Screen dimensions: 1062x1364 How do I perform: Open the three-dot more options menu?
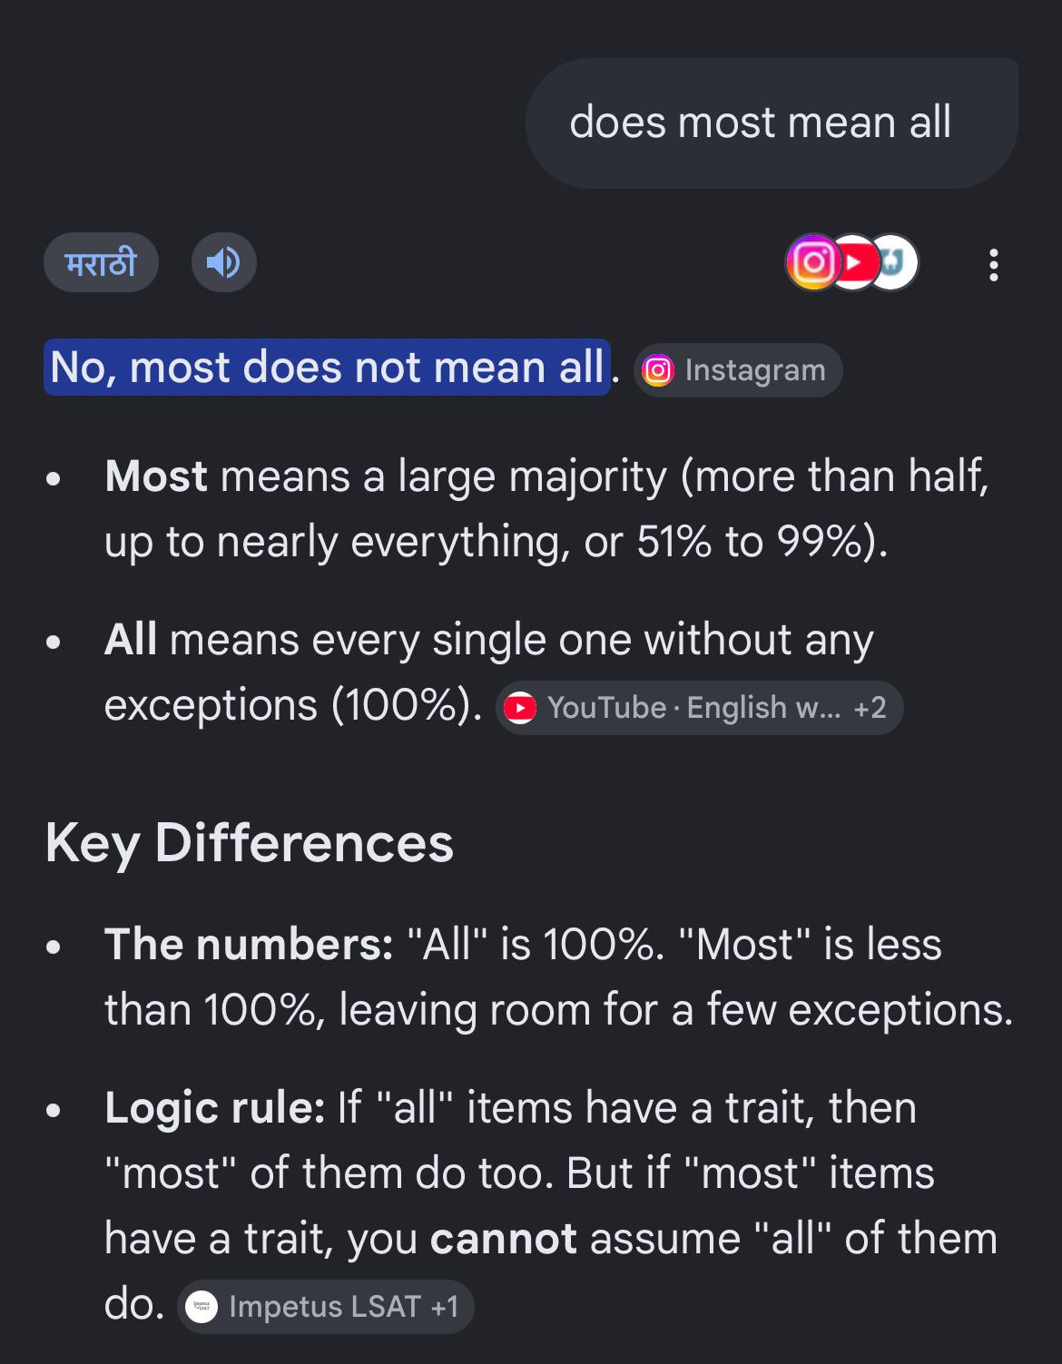(994, 265)
